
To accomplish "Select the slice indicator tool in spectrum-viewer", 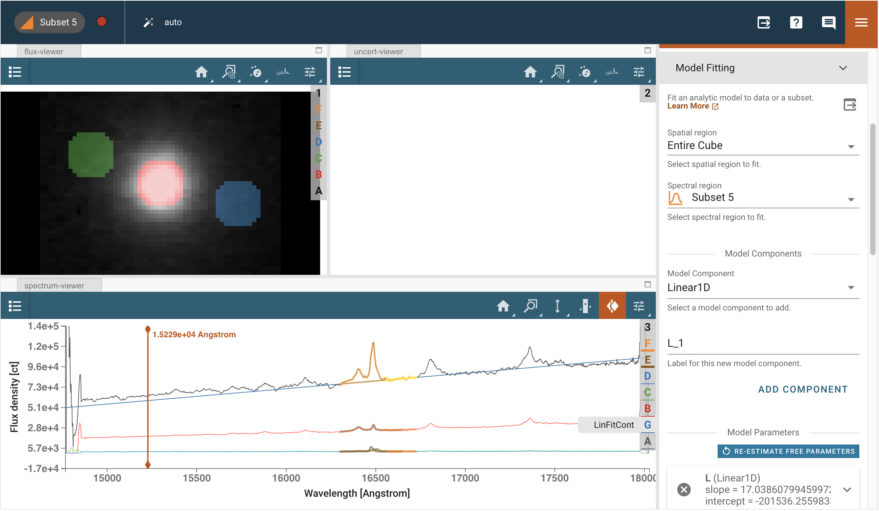I will click(x=612, y=307).
